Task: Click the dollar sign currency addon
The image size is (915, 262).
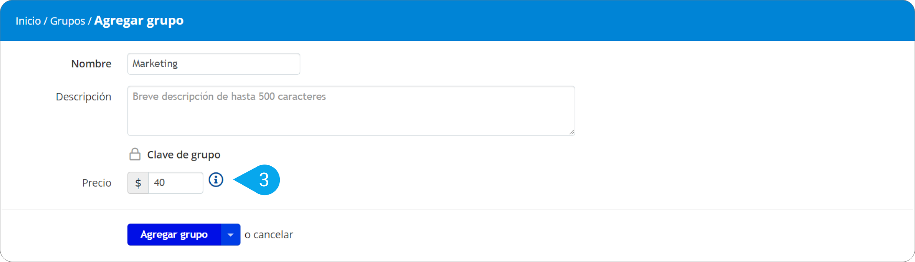Action: click(x=138, y=183)
